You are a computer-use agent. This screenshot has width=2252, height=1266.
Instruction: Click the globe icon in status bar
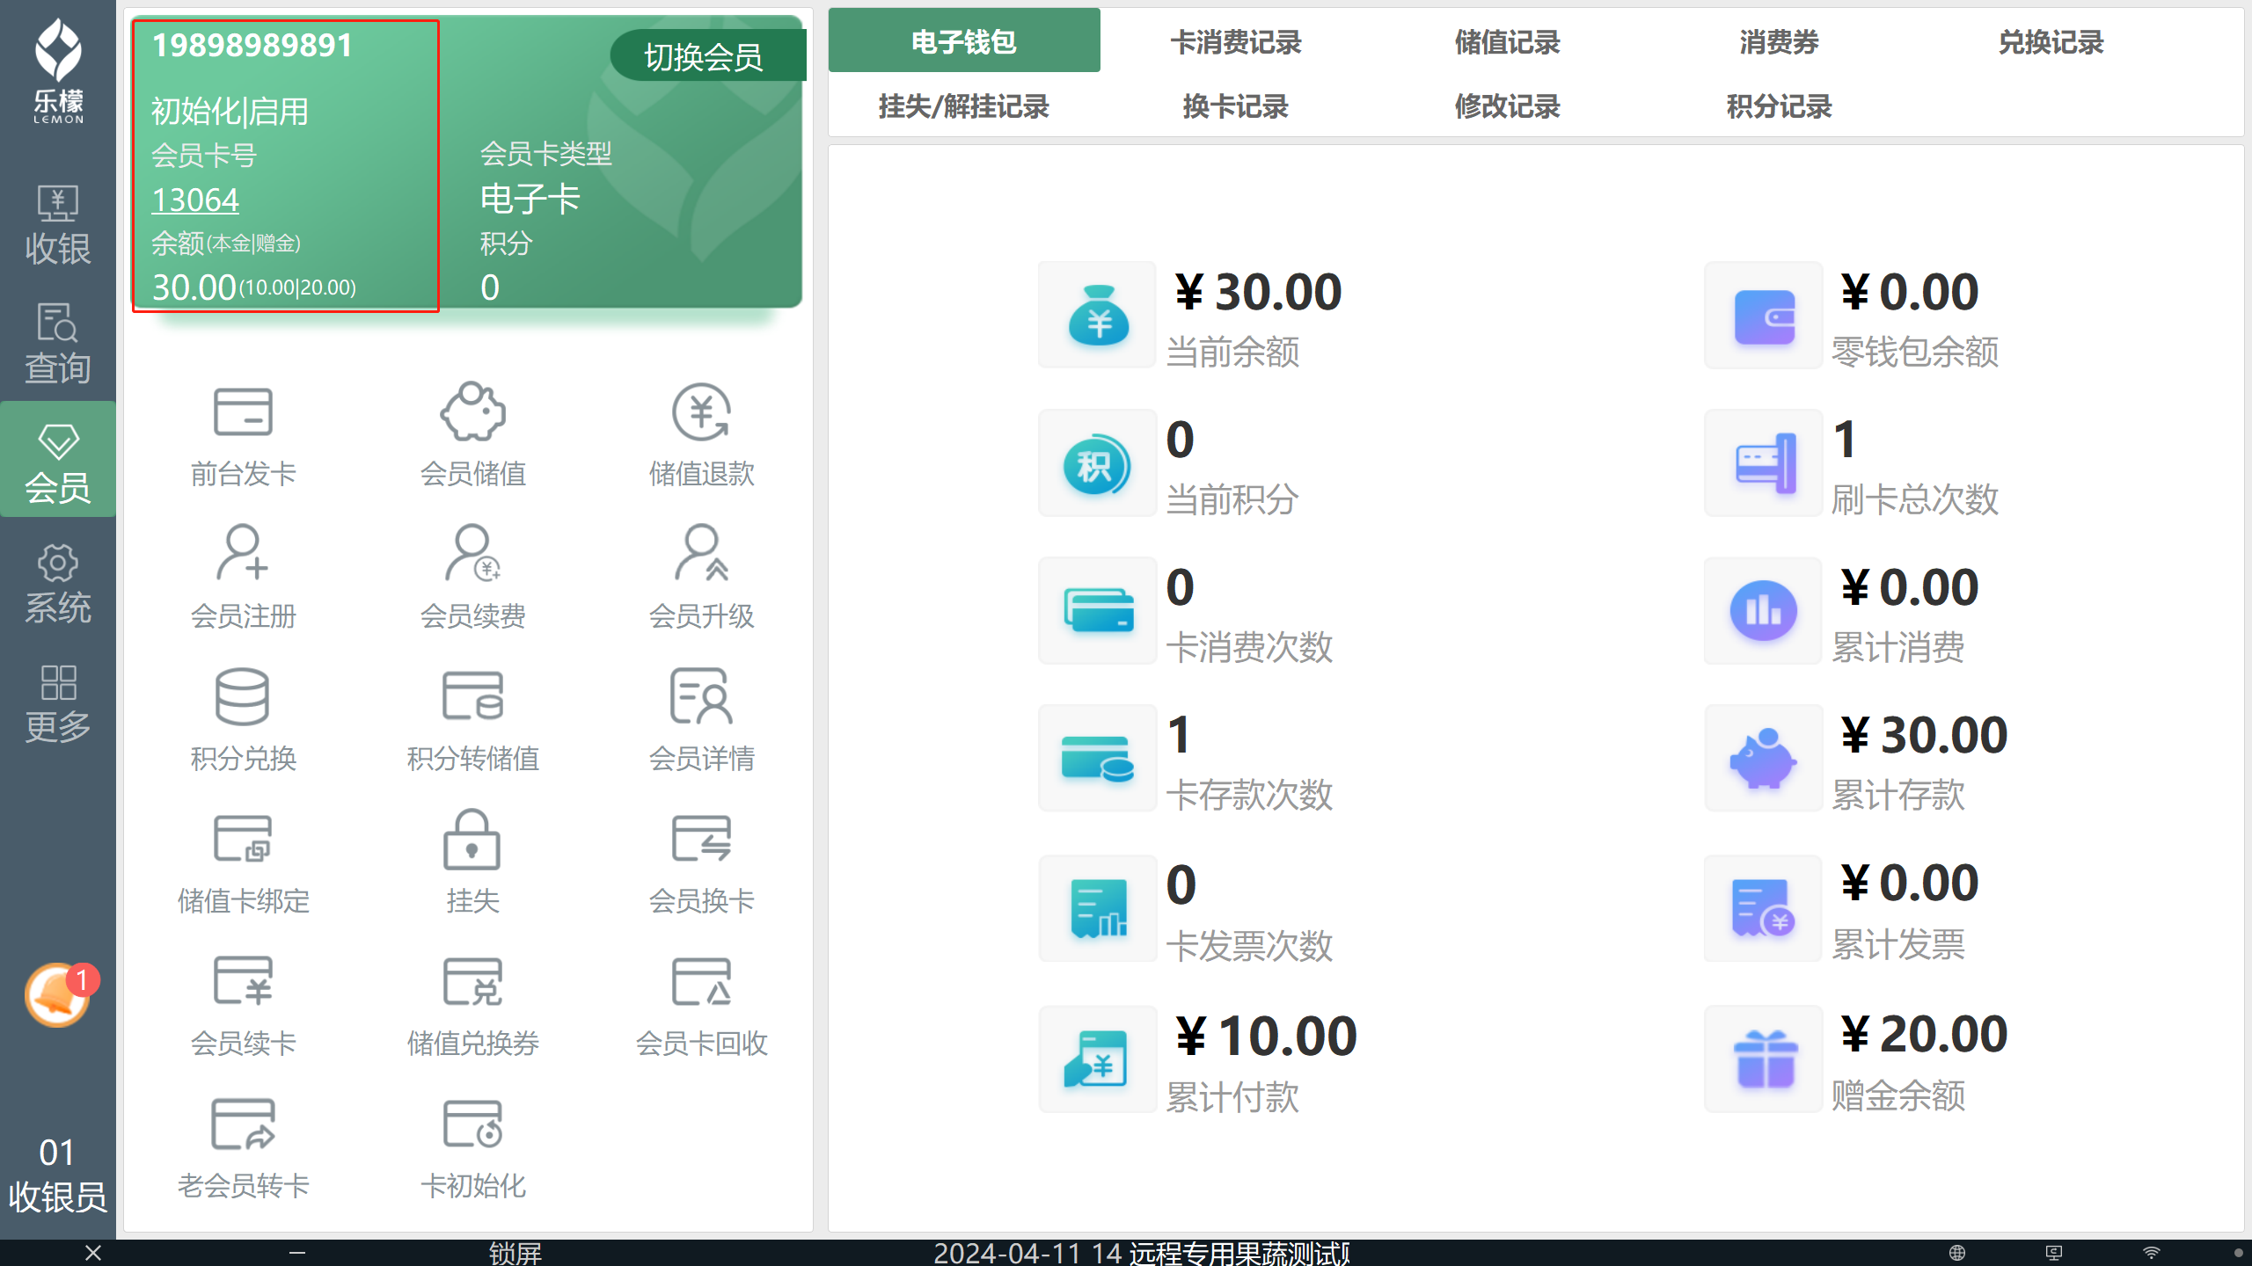1956,1253
